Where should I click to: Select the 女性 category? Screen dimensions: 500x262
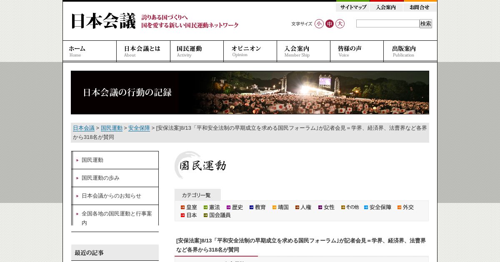tap(329, 207)
